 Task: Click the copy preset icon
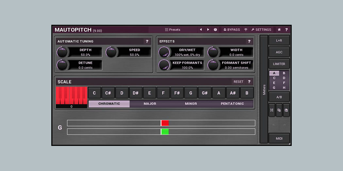(279, 110)
